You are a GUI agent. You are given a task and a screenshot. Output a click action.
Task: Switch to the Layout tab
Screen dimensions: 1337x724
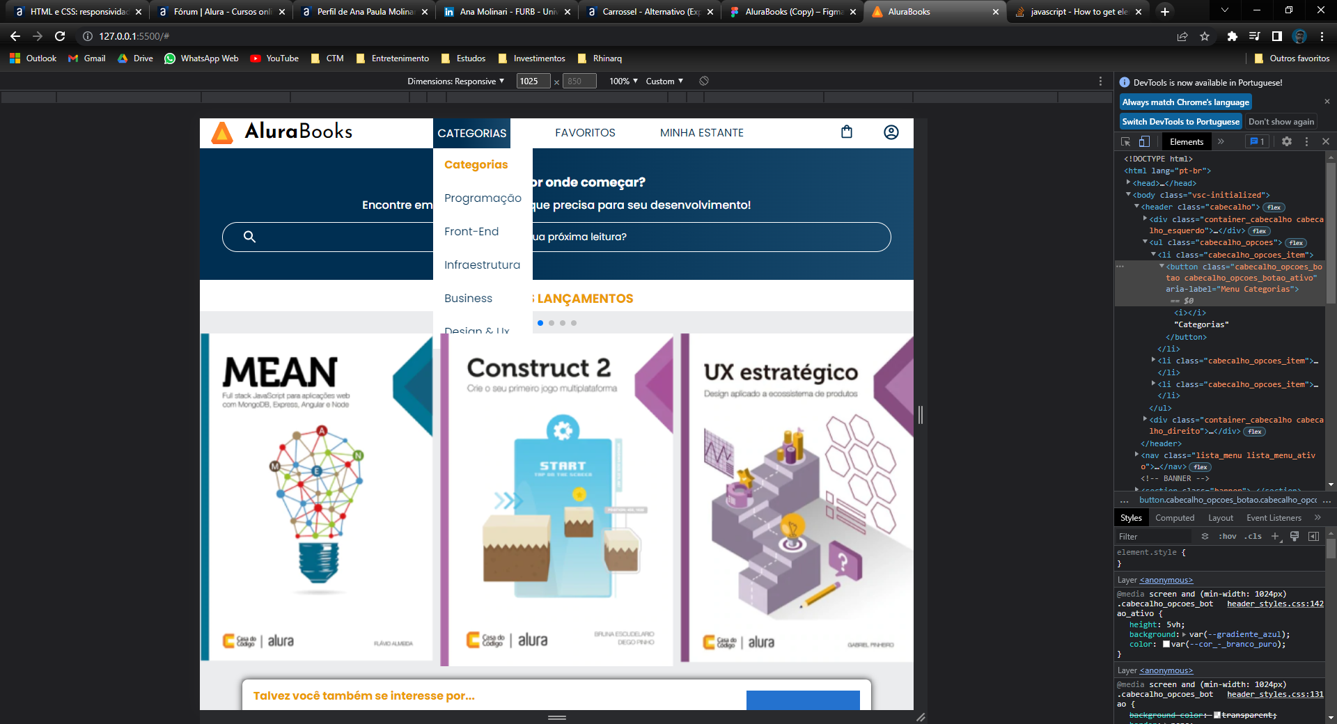click(x=1221, y=517)
